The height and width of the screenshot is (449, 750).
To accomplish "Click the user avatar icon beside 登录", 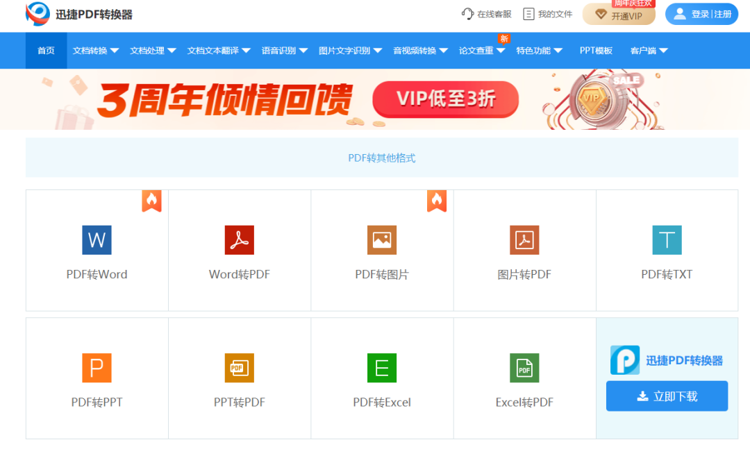I will pyautogui.click(x=680, y=14).
